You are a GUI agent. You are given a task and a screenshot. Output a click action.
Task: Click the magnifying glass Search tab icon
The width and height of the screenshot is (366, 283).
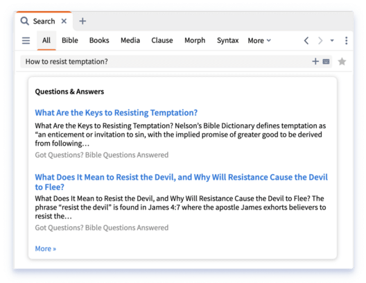coord(24,21)
